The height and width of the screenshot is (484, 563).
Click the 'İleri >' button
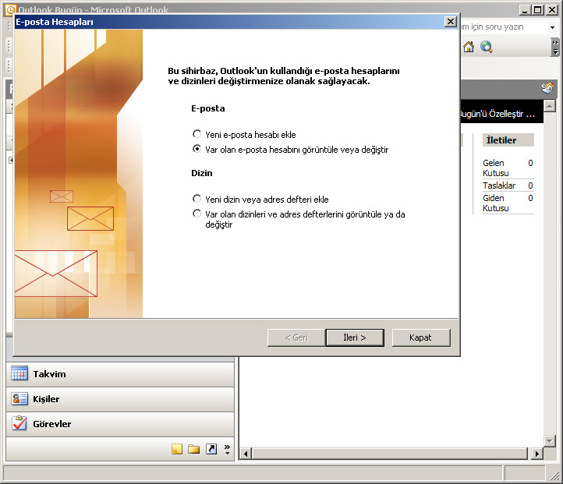coord(355,337)
